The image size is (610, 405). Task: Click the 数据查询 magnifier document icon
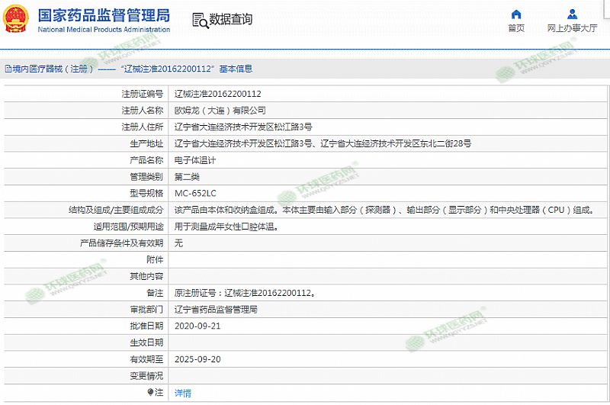coord(199,20)
